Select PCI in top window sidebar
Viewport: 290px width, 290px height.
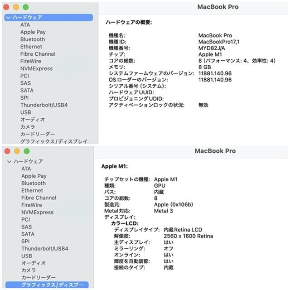pyautogui.click(x=24, y=76)
